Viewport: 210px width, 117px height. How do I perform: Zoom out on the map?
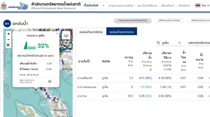(x=8, y=39)
